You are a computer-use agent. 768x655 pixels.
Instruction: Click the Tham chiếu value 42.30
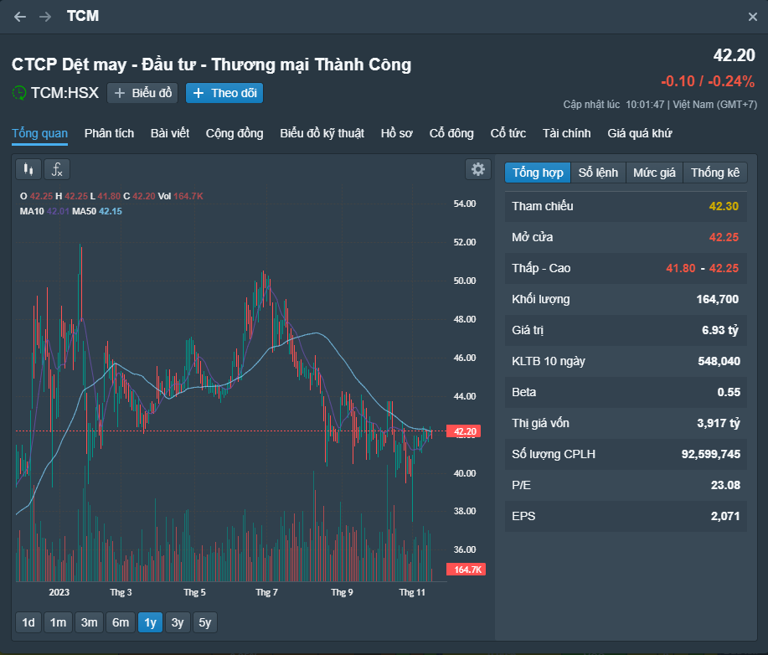pos(724,206)
